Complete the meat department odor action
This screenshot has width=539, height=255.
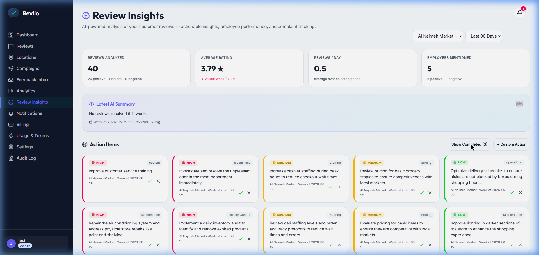241,193
